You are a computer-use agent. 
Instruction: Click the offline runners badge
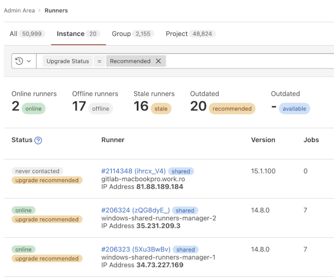coord(100,109)
